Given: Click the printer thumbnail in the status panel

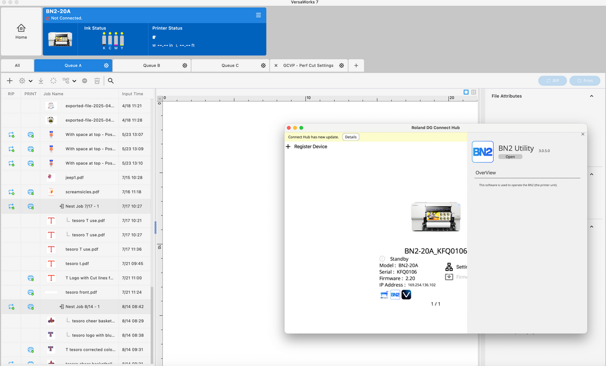Looking at the screenshot, I should tap(60, 40).
